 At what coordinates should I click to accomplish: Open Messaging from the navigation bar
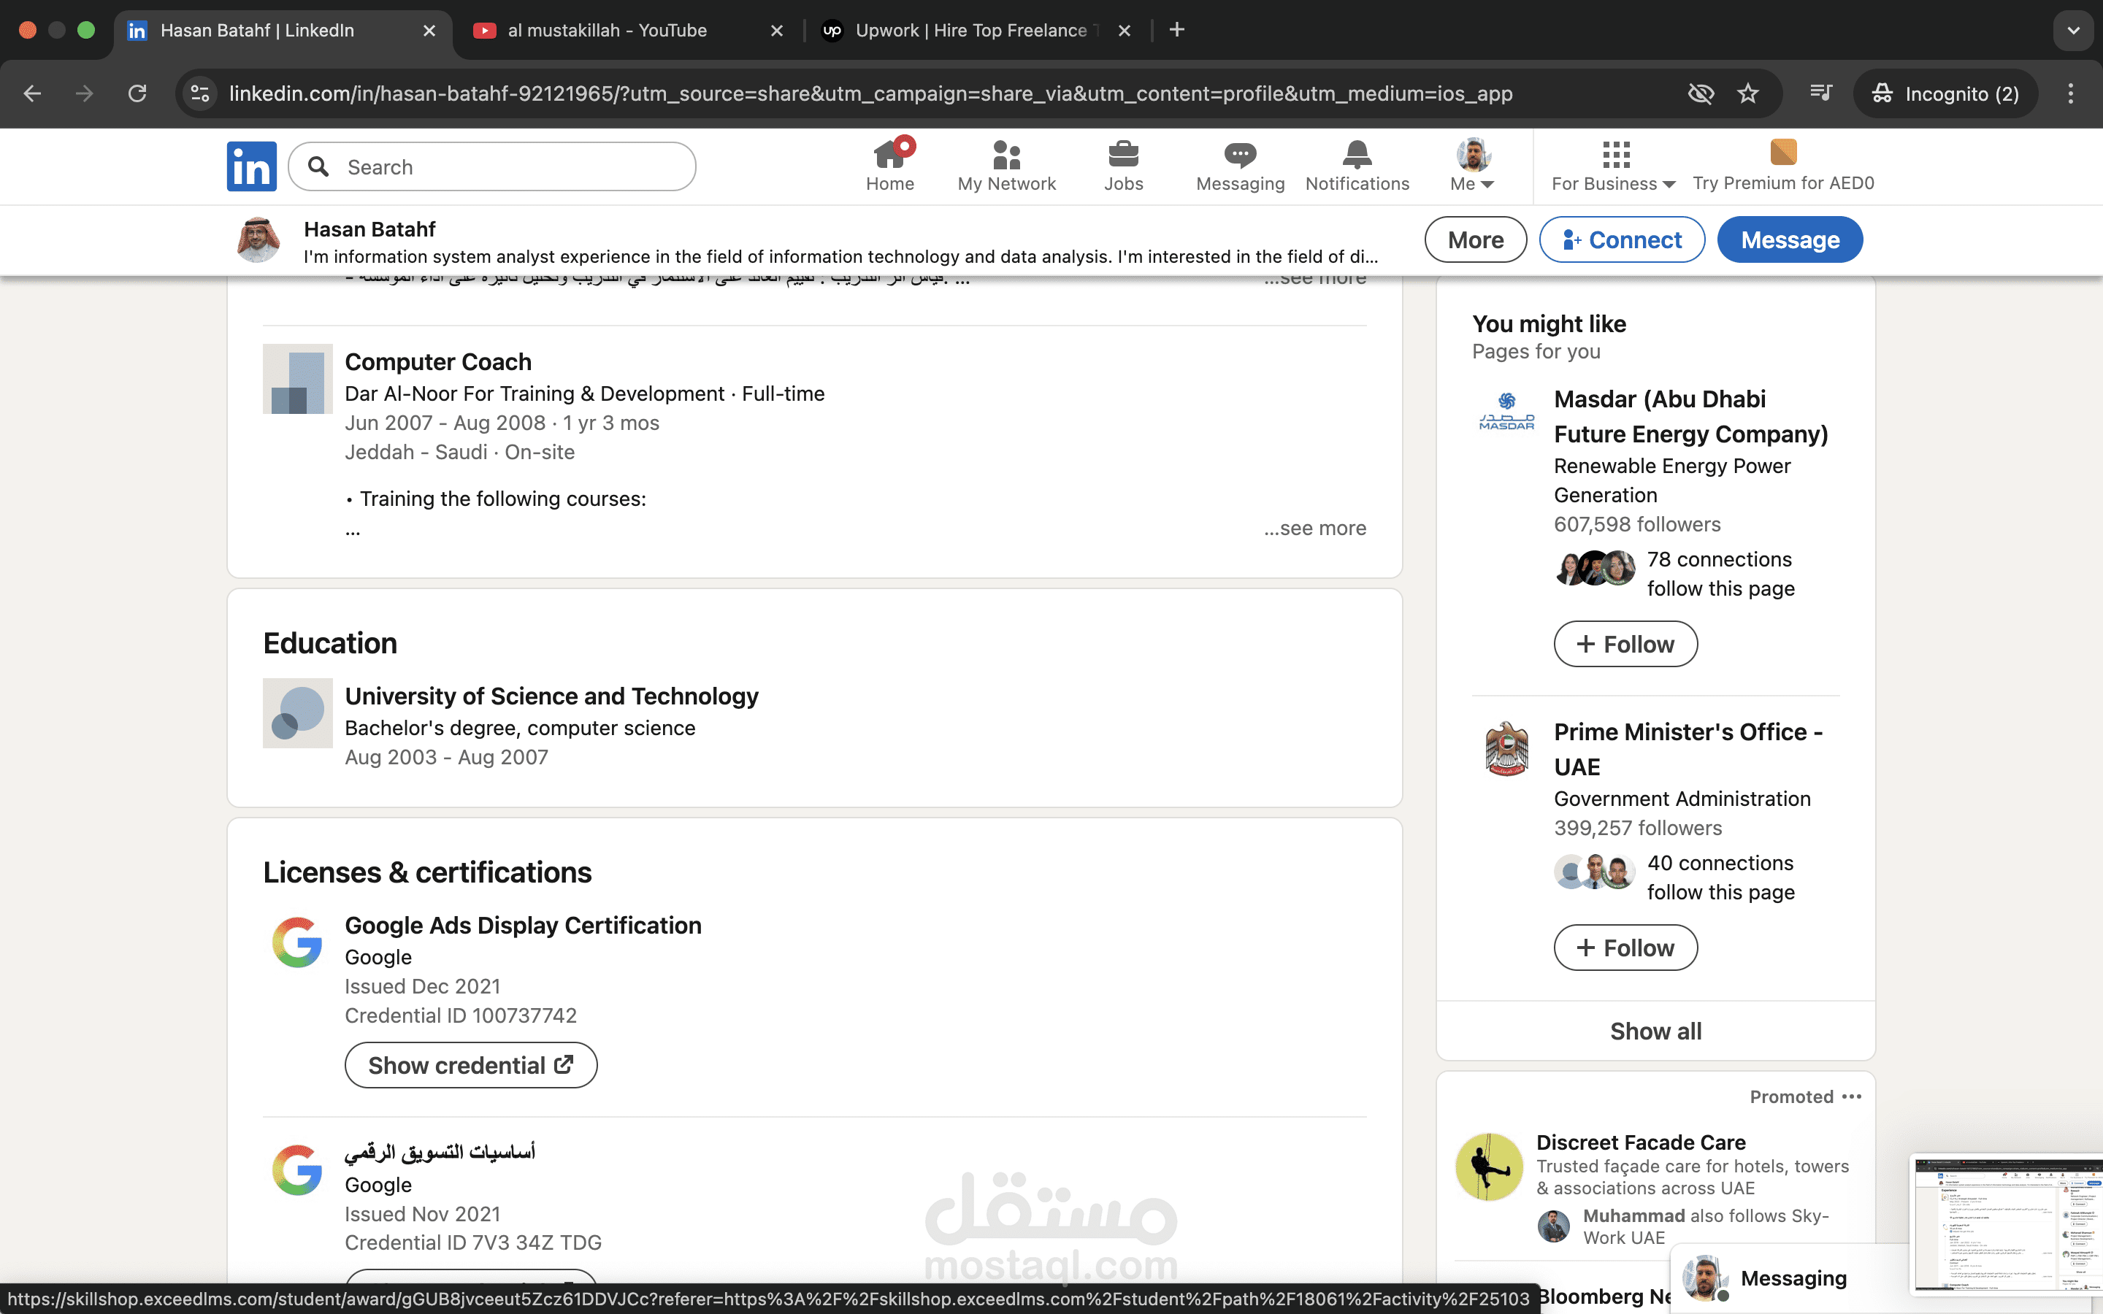[x=1238, y=155]
